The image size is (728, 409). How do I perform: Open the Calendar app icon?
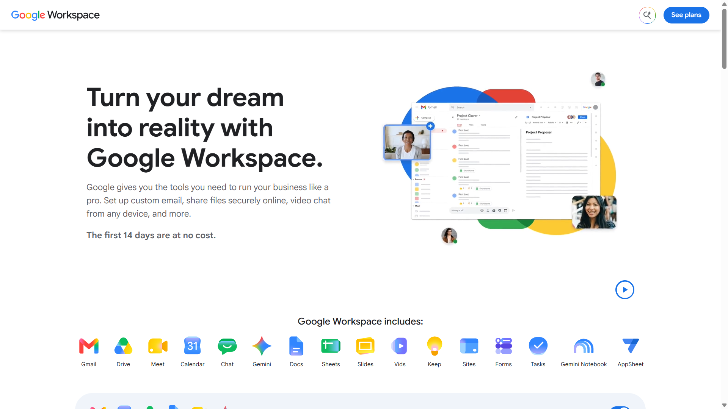[192, 346]
